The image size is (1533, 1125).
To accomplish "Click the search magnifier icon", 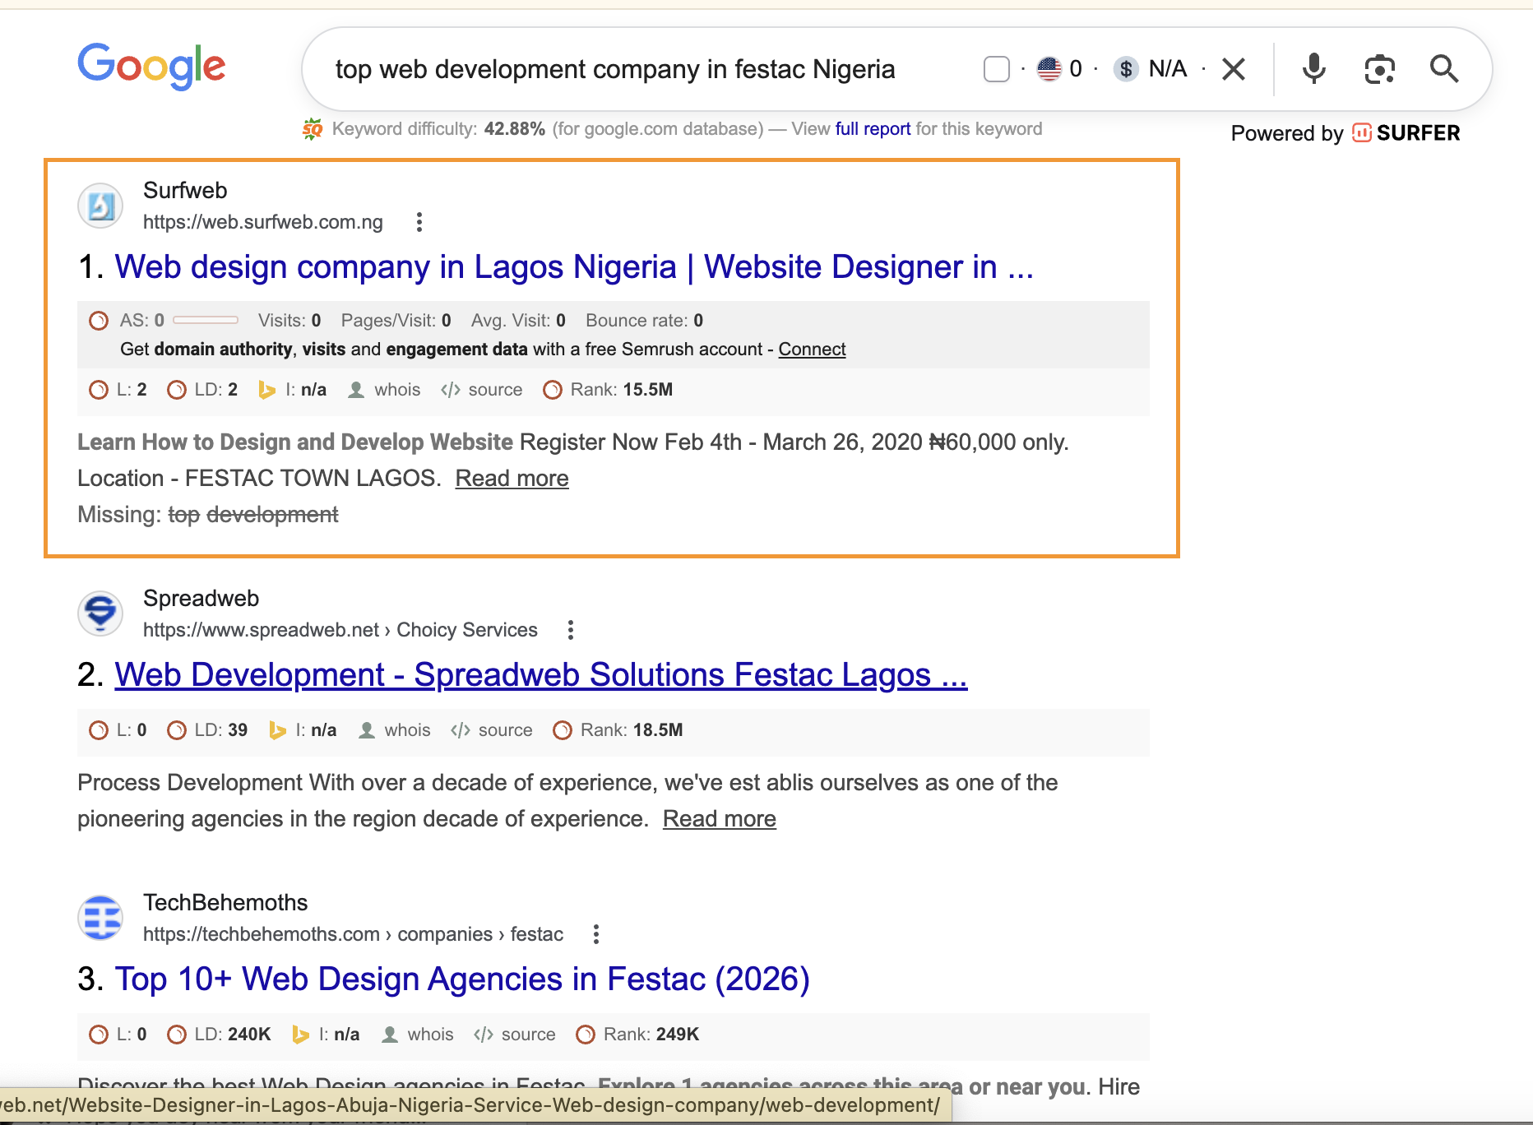I will pyautogui.click(x=1445, y=69).
